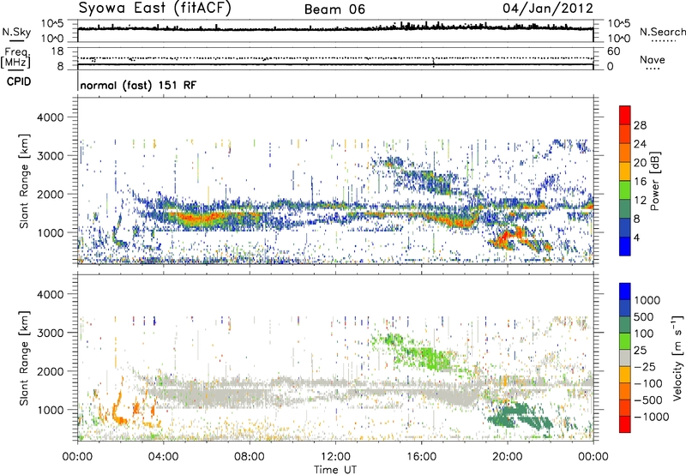Click the 'Slant Range [km]' label of velocity panel
The image size is (686, 475).
(24, 358)
